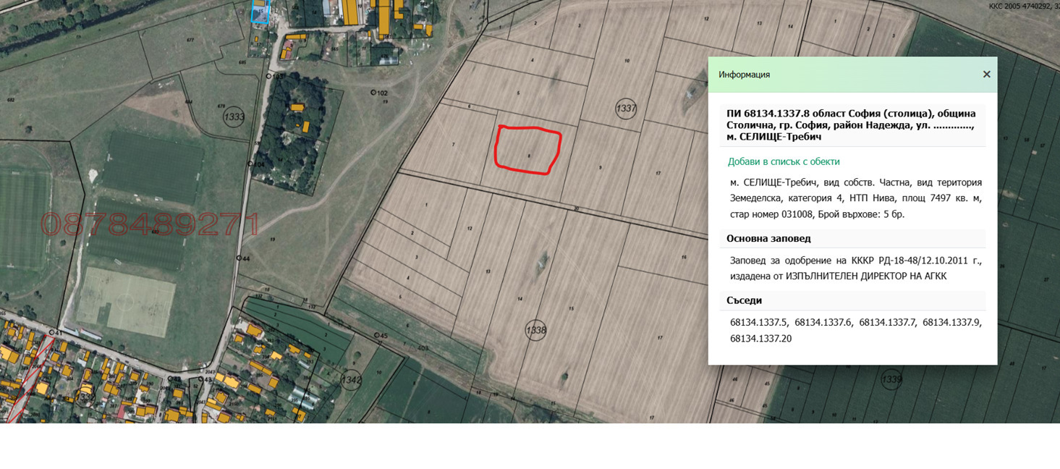Close the Информация panel
Viewport: 1060px width, 469px height.
[x=985, y=74]
